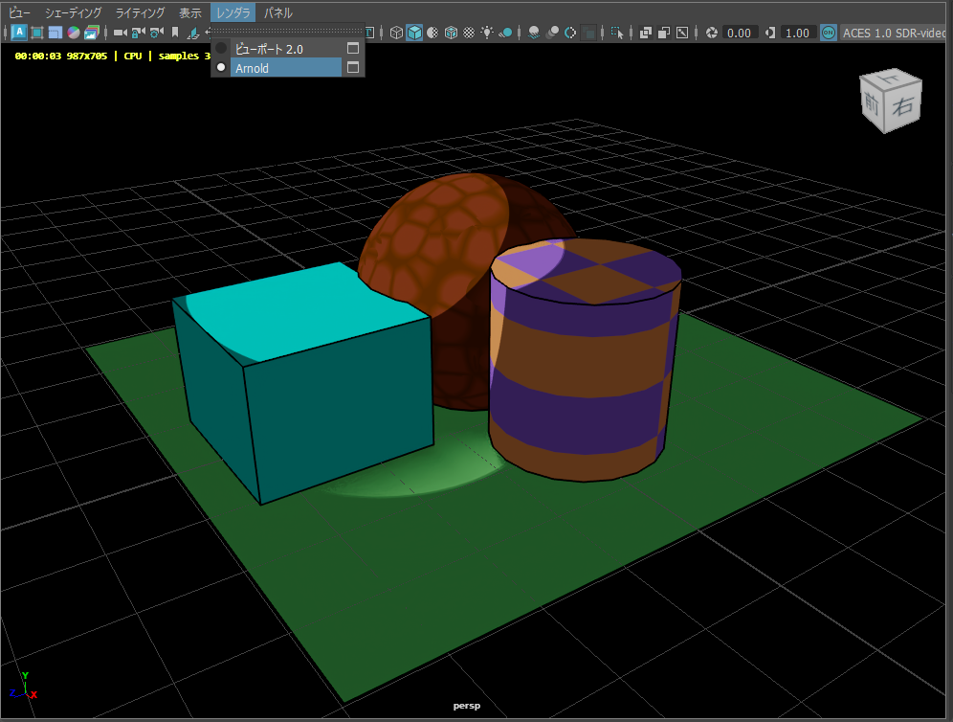Viewport: 953px width, 722px height.
Task: Toggle color management ON button
Action: [829, 33]
